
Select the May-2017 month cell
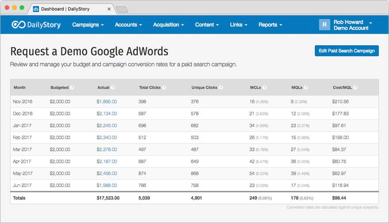click(23, 173)
